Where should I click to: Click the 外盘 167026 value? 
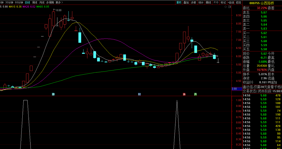point(262,70)
